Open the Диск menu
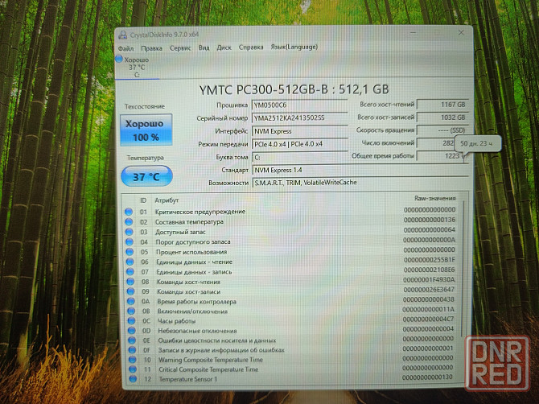This screenshot has width=539, height=404. (x=224, y=47)
